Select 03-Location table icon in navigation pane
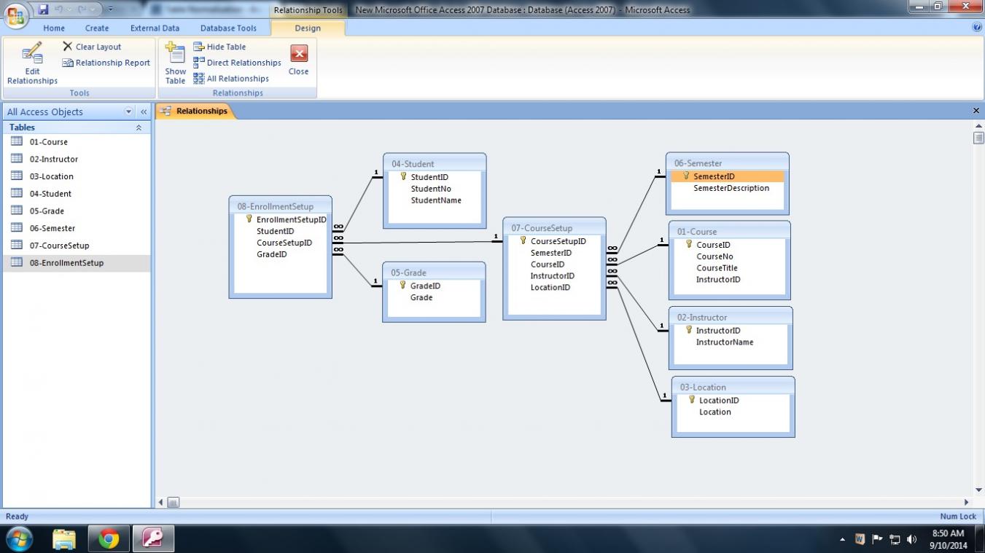Image resolution: width=985 pixels, height=553 pixels. click(x=17, y=176)
